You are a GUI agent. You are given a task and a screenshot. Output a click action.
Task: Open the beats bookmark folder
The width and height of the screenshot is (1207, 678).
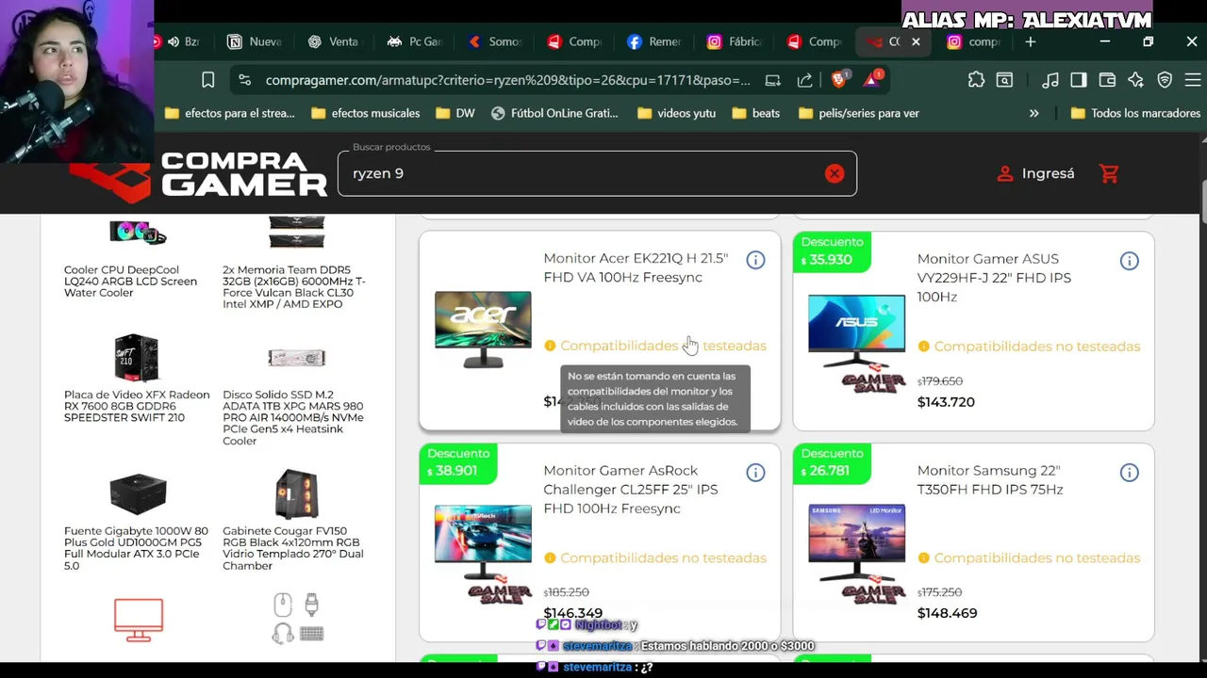[755, 113]
